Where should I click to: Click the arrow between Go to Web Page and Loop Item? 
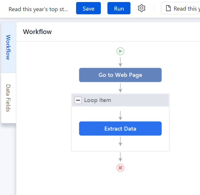coord(120,88)
